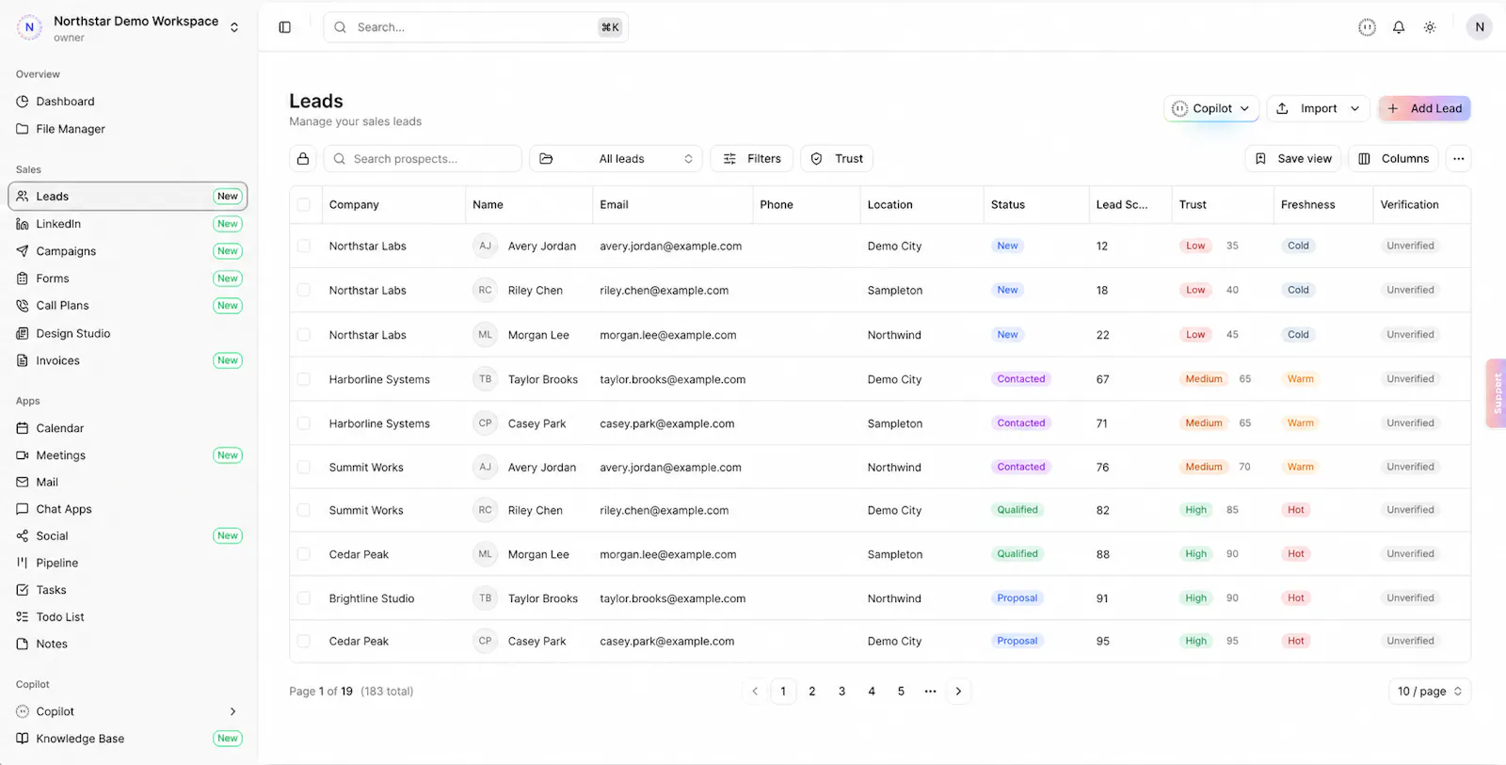
Task: Click the lock icon beside prospect search
Action: [303, 159]
